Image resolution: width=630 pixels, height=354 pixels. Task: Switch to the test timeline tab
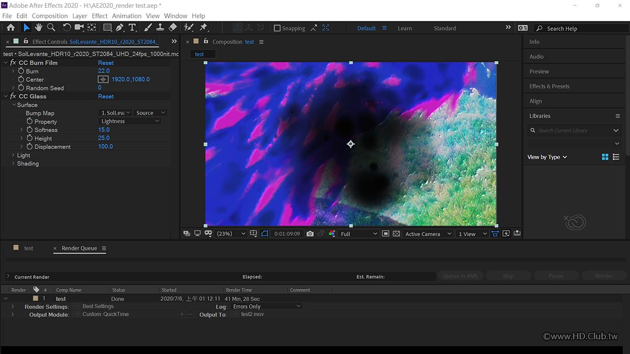tap(28, 248)
